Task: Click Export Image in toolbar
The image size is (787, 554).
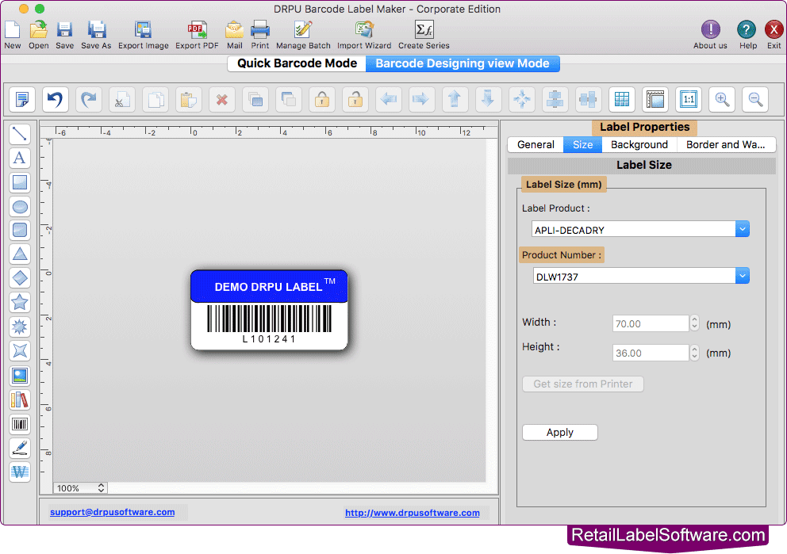Action: pyautogui.click(x=143, y=30)
